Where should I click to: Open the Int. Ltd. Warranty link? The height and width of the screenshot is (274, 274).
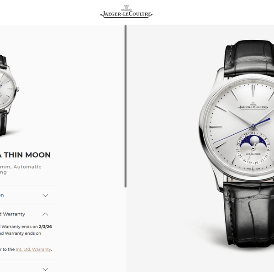[x=33, y=249]
